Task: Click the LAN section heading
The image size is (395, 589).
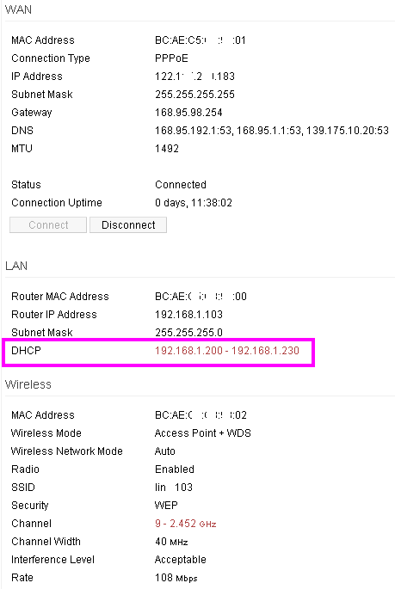Action: (16, 266)
